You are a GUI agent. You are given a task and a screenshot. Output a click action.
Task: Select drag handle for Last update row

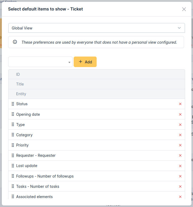coord(13,165)
